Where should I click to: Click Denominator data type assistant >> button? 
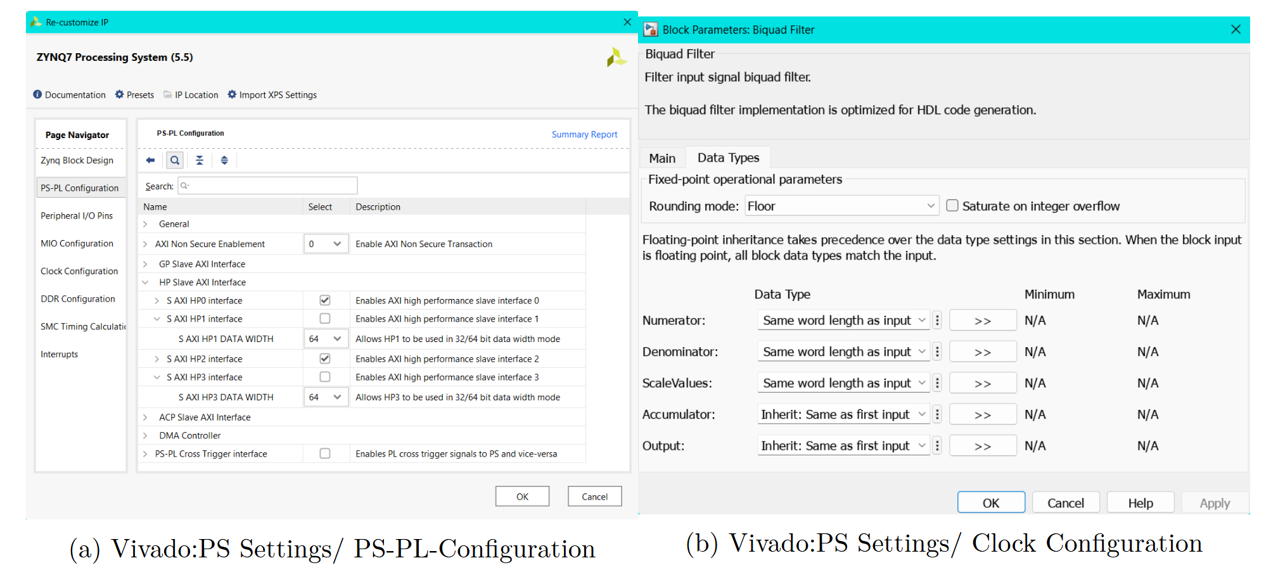[x=983, y=352]
